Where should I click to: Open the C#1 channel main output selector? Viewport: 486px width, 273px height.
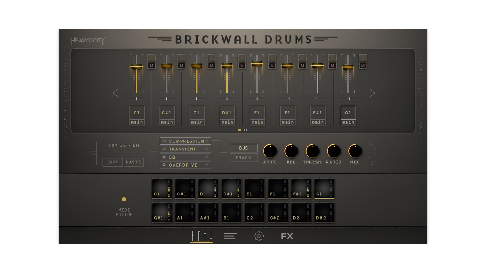167,122
